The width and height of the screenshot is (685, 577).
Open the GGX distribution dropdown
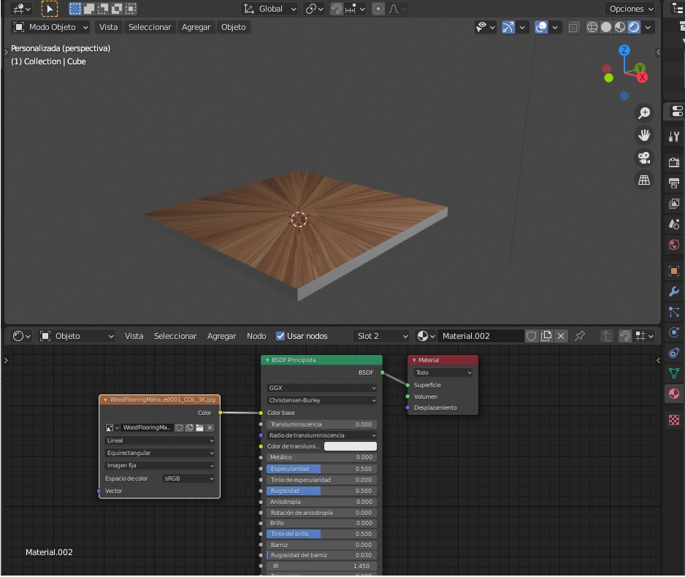(321, 388)
